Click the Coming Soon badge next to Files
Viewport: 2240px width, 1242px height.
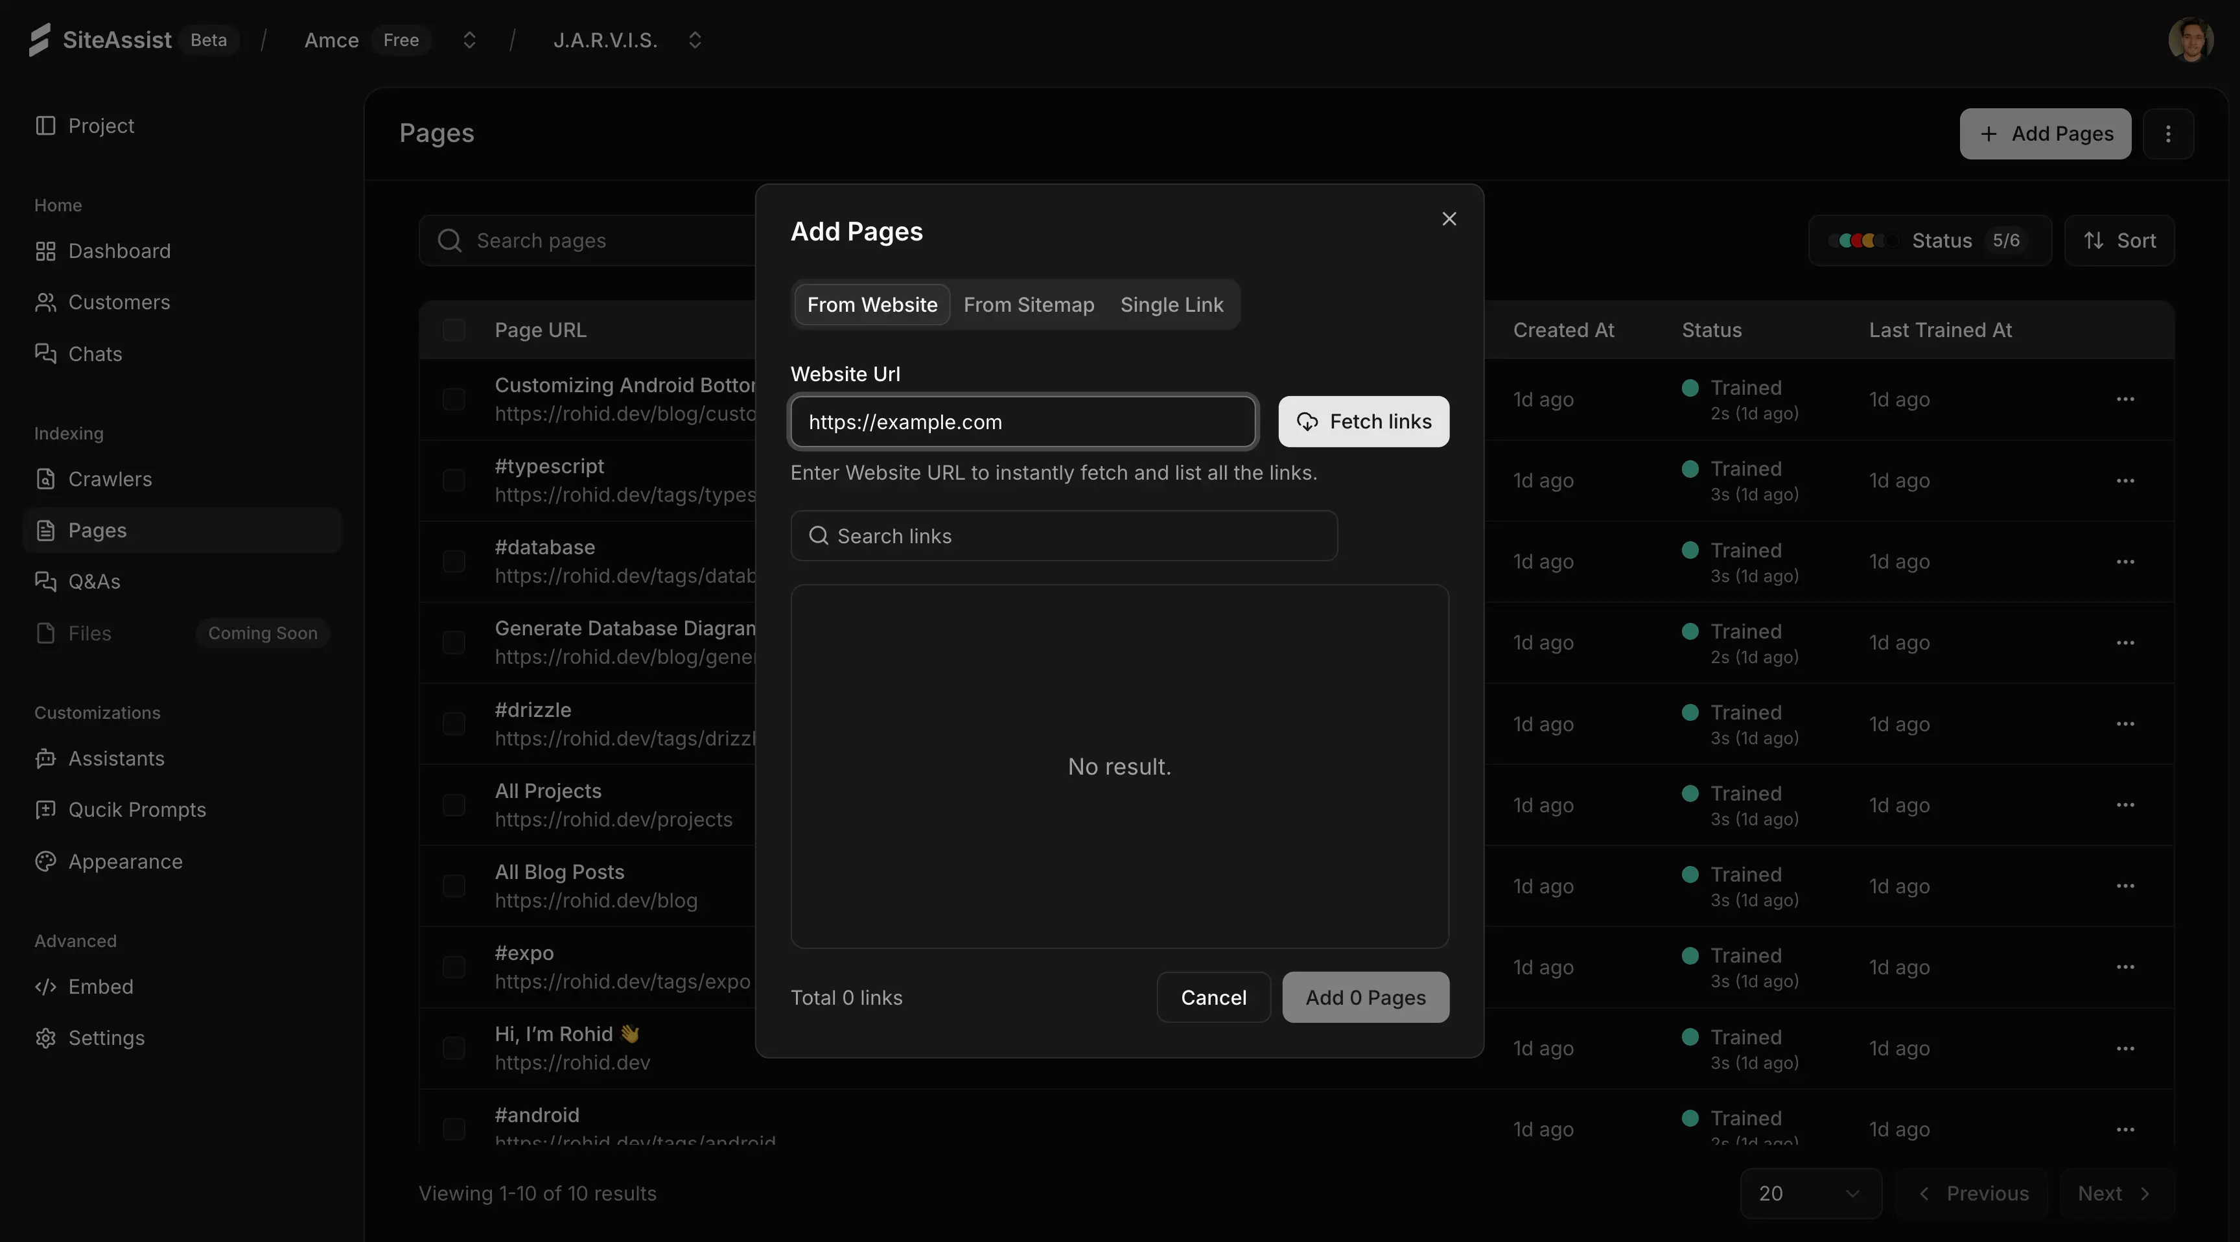pos(262,633)
